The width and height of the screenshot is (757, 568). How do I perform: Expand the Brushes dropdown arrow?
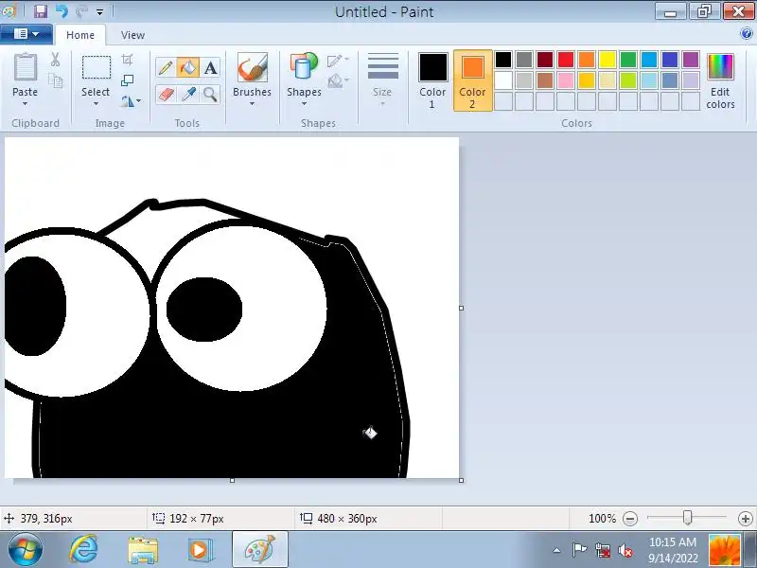(252, 103)
